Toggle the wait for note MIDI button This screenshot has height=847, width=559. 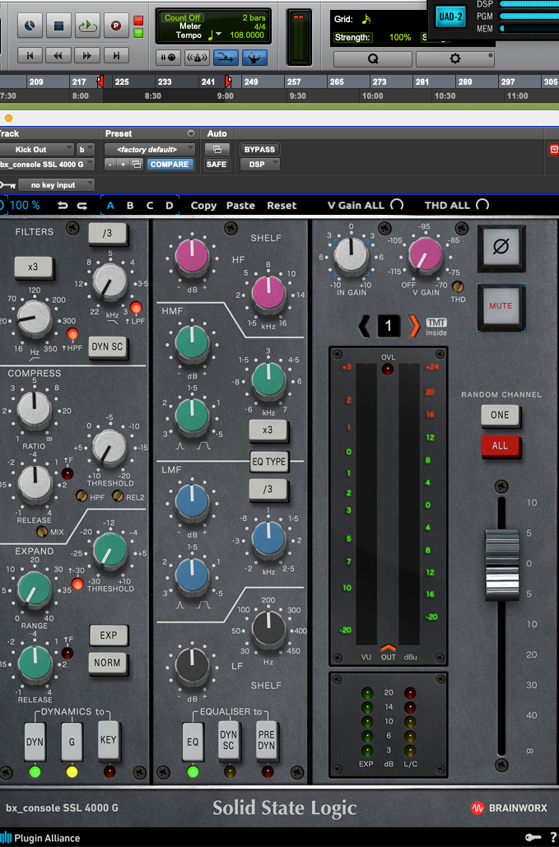[168, 58]
